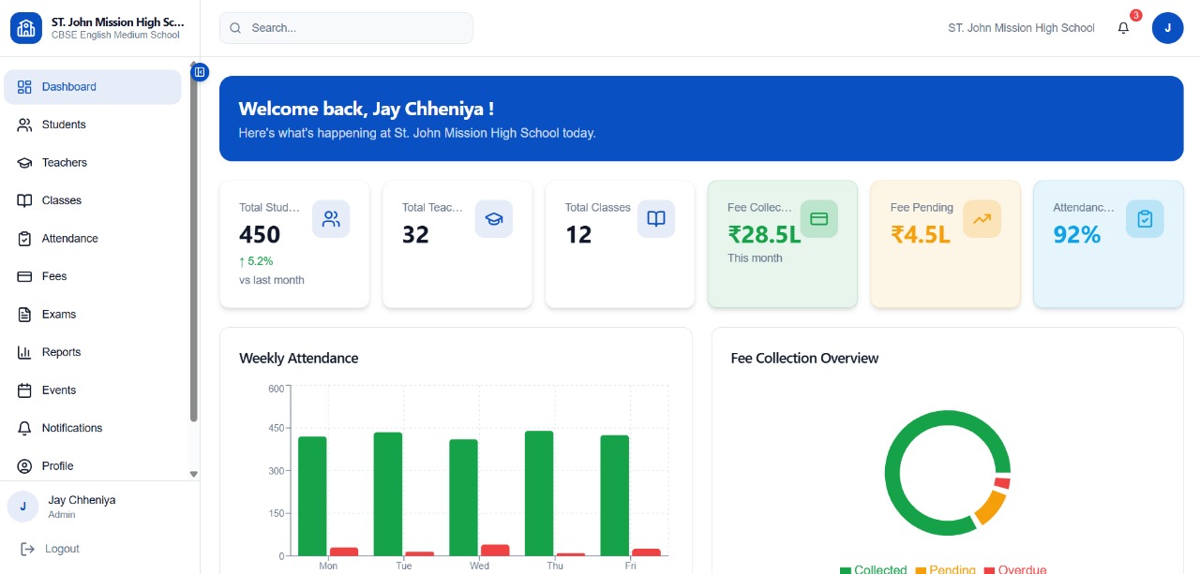Collapse the sidebar with toggle button
The image size is (1200, 574).
[200, 72]
